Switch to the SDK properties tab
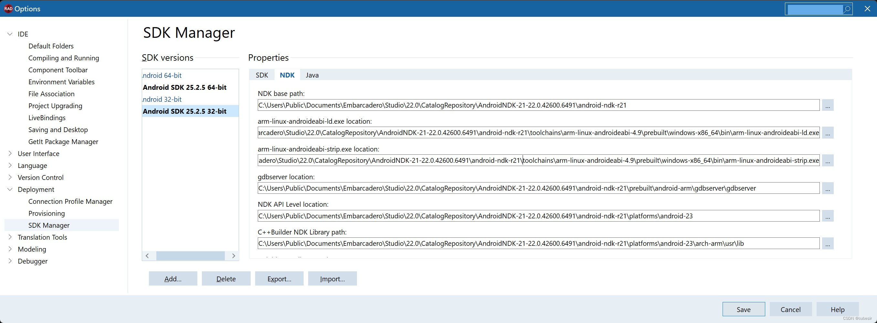 pyautogui.click(x=262, y=75)
